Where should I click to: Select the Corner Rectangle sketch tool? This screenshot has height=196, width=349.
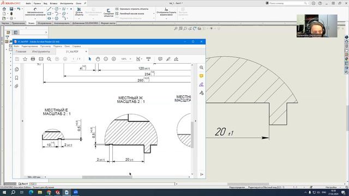pos(49,14)
